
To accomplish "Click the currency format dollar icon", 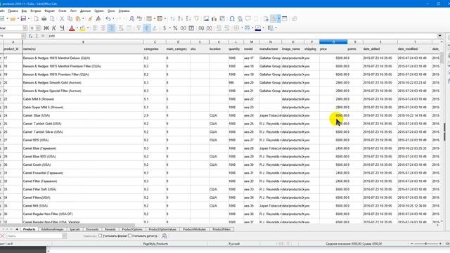I will point(165,28).
